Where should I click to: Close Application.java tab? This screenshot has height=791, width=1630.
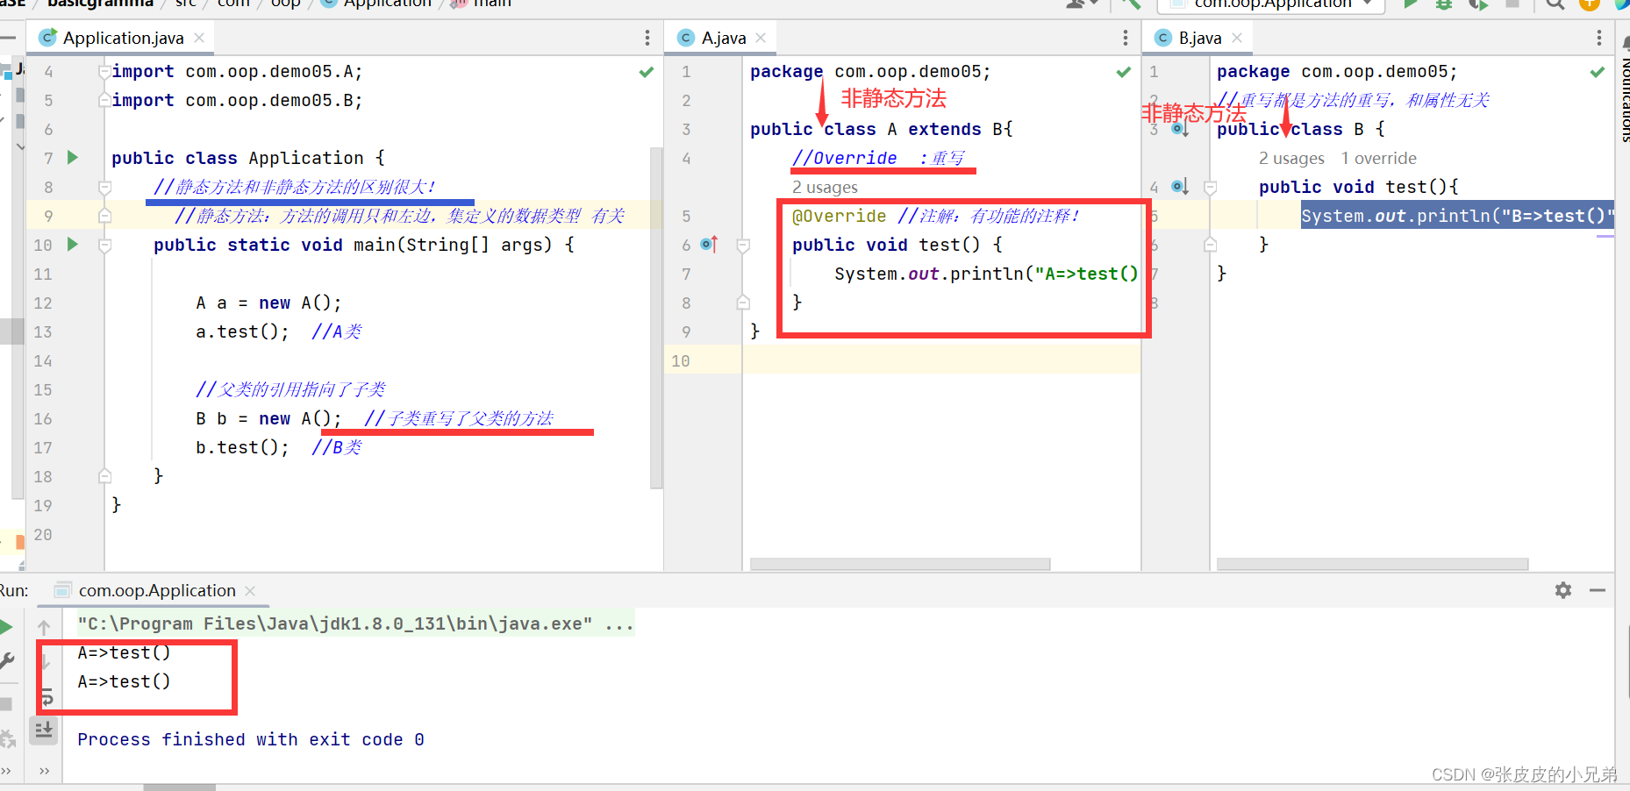tap(199, 38)
